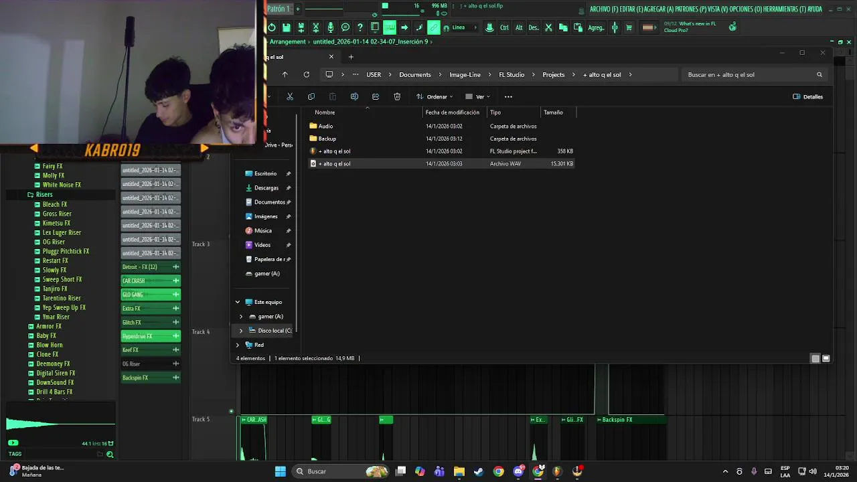Click the Documents breadcrumb in Explorer
This screenshot has width=857, height=482.
click(x=415, y=74)
